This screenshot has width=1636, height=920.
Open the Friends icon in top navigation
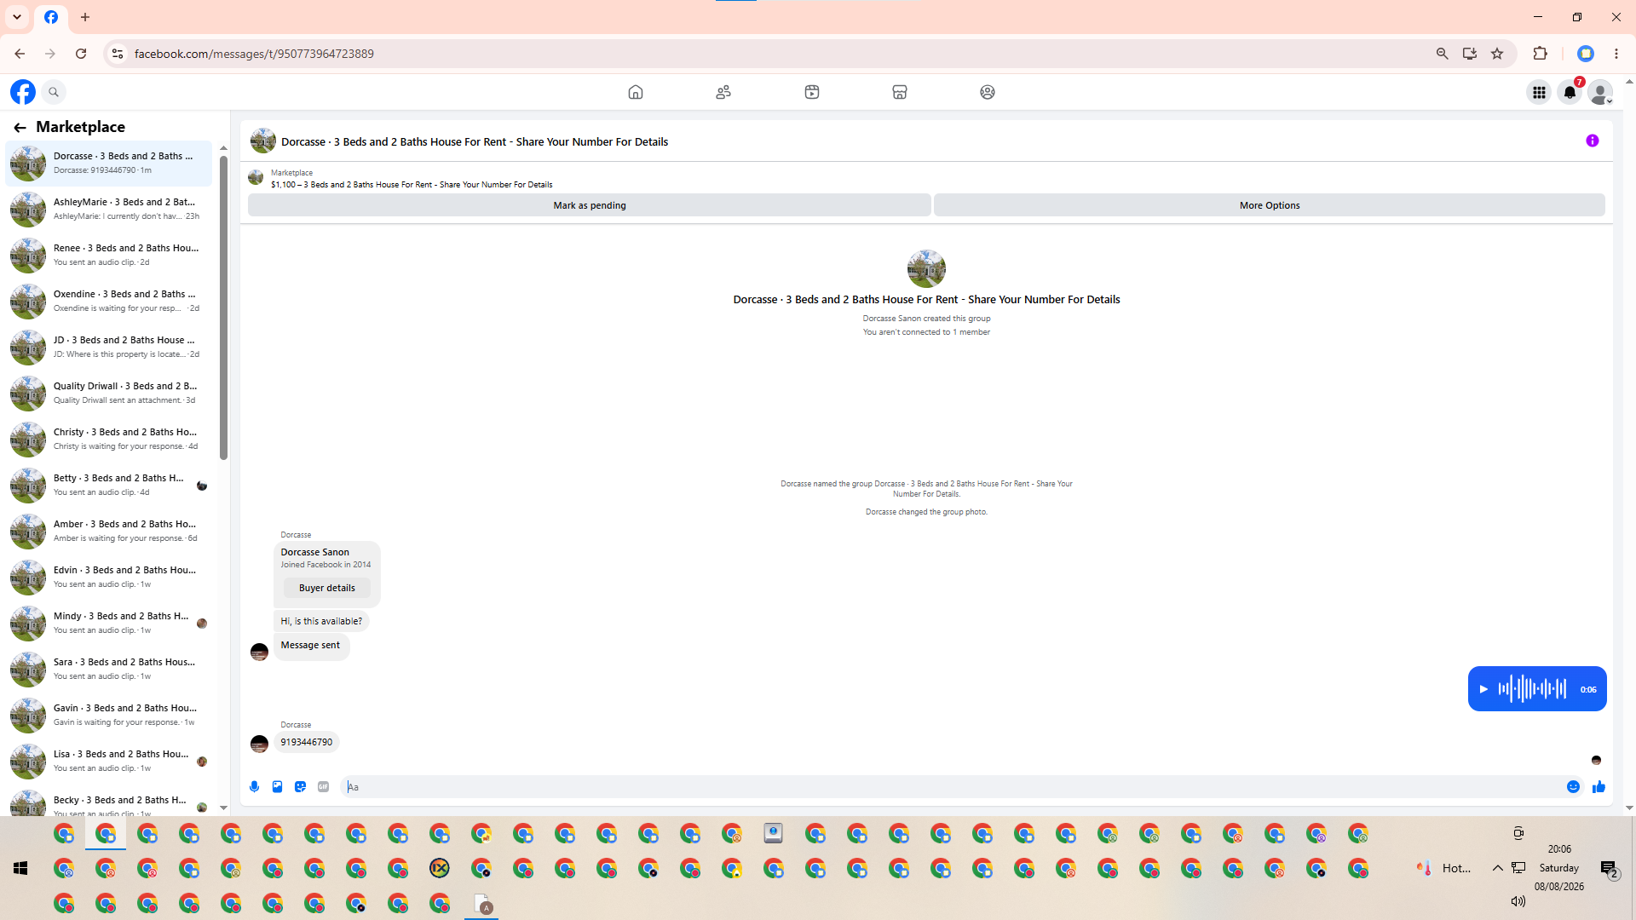coord(723,92)
